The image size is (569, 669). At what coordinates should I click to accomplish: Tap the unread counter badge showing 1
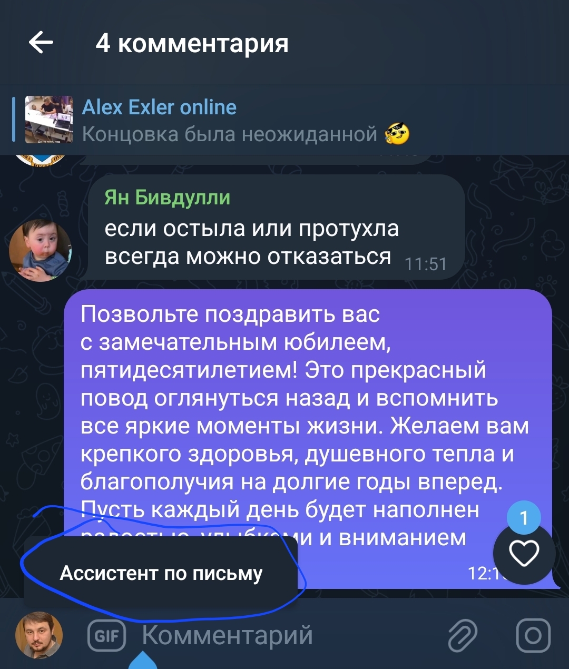524,517
